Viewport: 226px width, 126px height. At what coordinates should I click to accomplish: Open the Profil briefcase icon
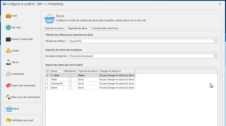point(8,16)
